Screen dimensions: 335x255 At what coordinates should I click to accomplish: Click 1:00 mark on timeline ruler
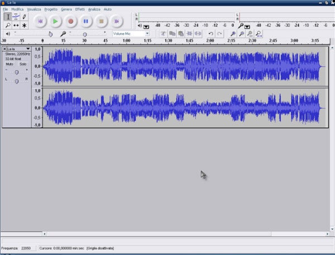(x=127, y=40)
